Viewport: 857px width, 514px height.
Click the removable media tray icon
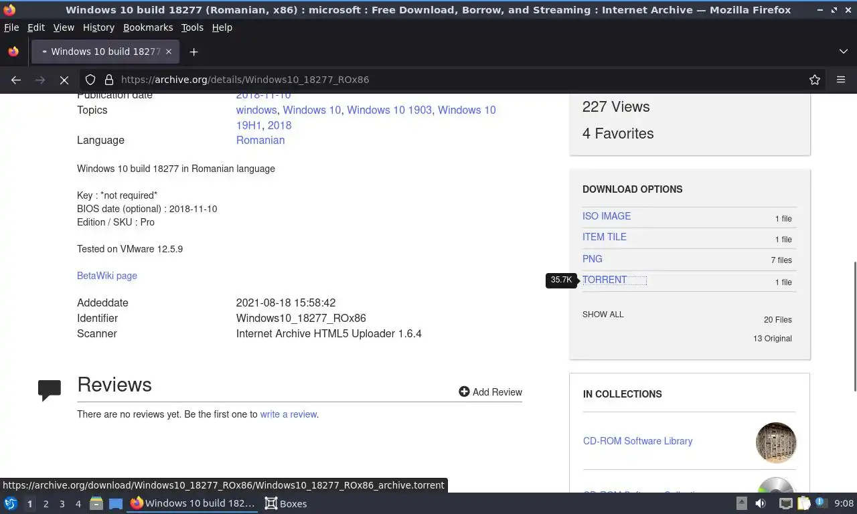coord(741,503)
